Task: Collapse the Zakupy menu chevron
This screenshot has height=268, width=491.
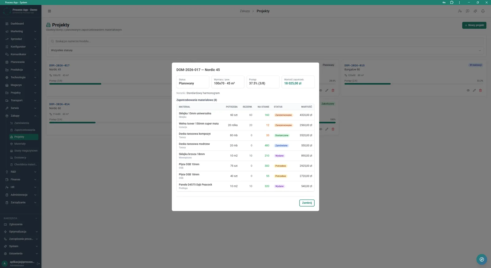Action: tap(35, 116)
